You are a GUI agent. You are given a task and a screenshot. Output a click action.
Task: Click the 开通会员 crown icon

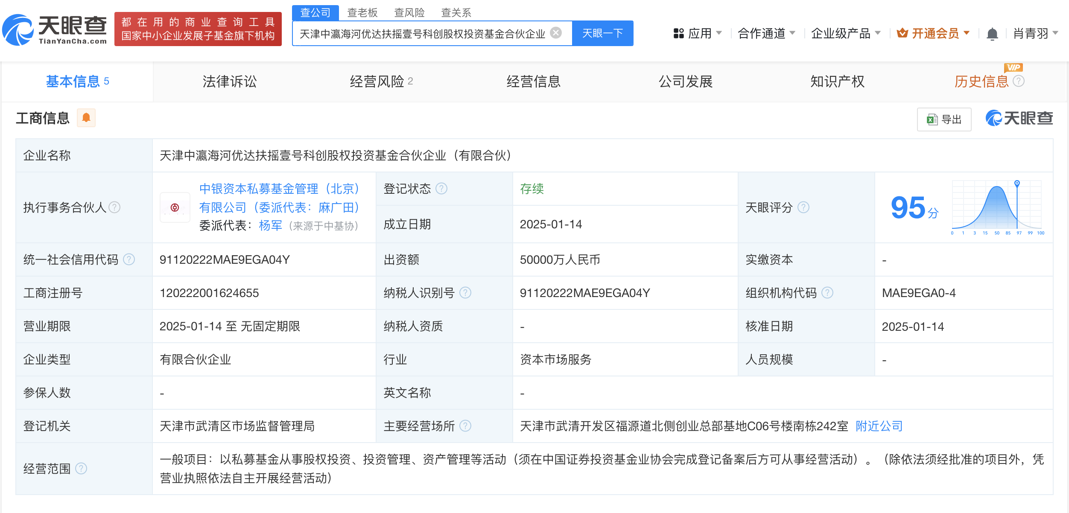tap(902, 33)
